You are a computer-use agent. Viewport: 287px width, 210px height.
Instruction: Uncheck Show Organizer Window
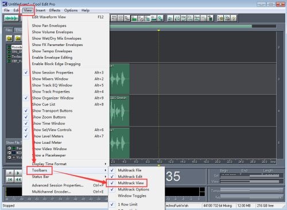(66, 98)
